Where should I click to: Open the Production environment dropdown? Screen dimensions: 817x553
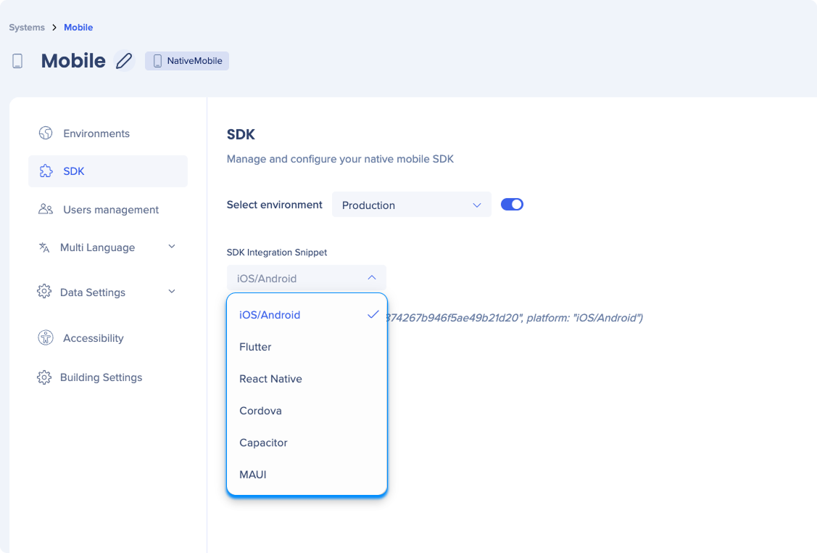click(411, 205)
